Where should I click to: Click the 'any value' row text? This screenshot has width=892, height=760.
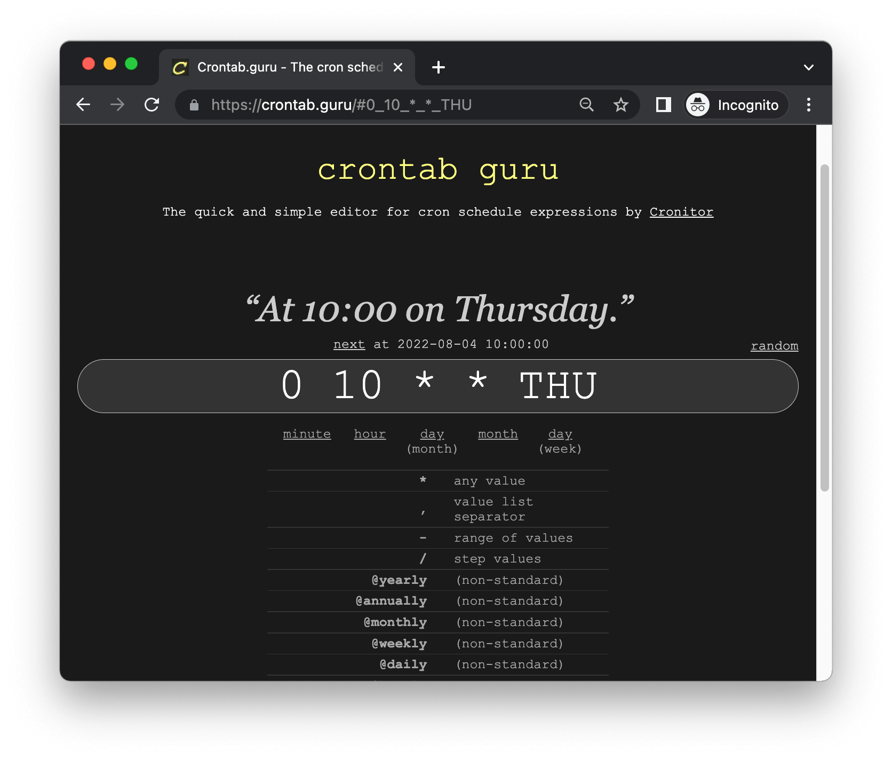pos(489,481)
